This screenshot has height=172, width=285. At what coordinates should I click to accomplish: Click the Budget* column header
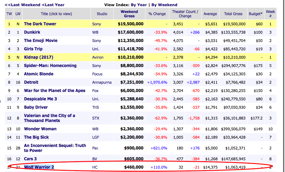click(x=256, y=14)
